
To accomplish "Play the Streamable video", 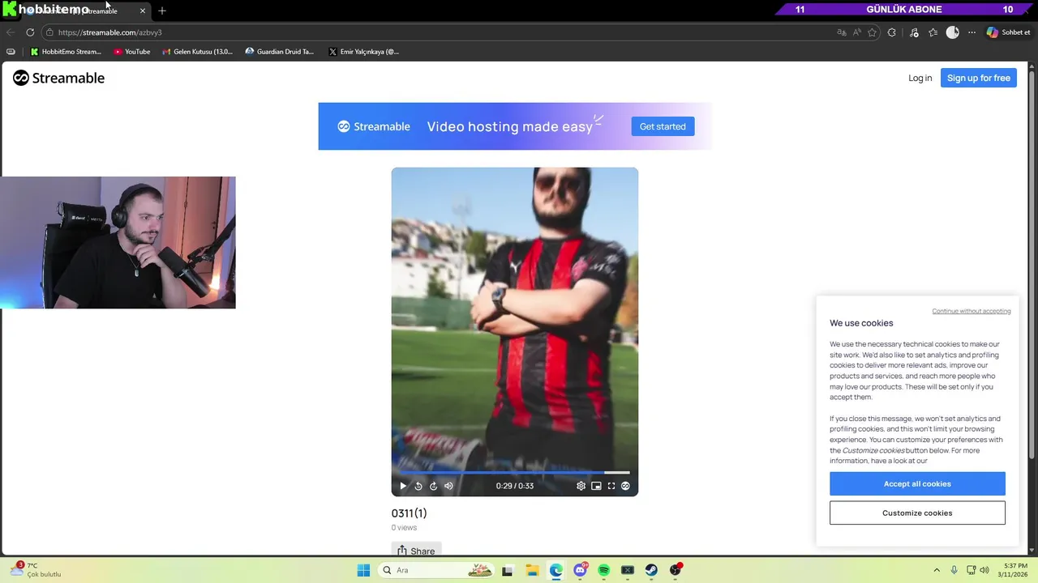I will coord(403,486).
